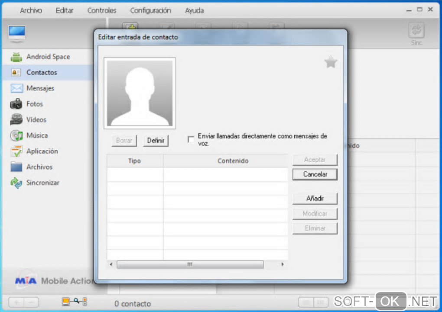Click the '0 contacto' status text

(133, 304)
